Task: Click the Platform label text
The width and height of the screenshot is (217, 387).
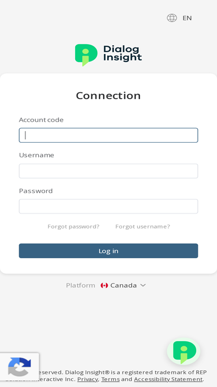Action: [x=80, y=285]
